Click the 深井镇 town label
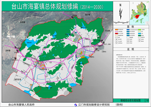The width and height of the screenshot is (151, 107). tap(22, 22)
